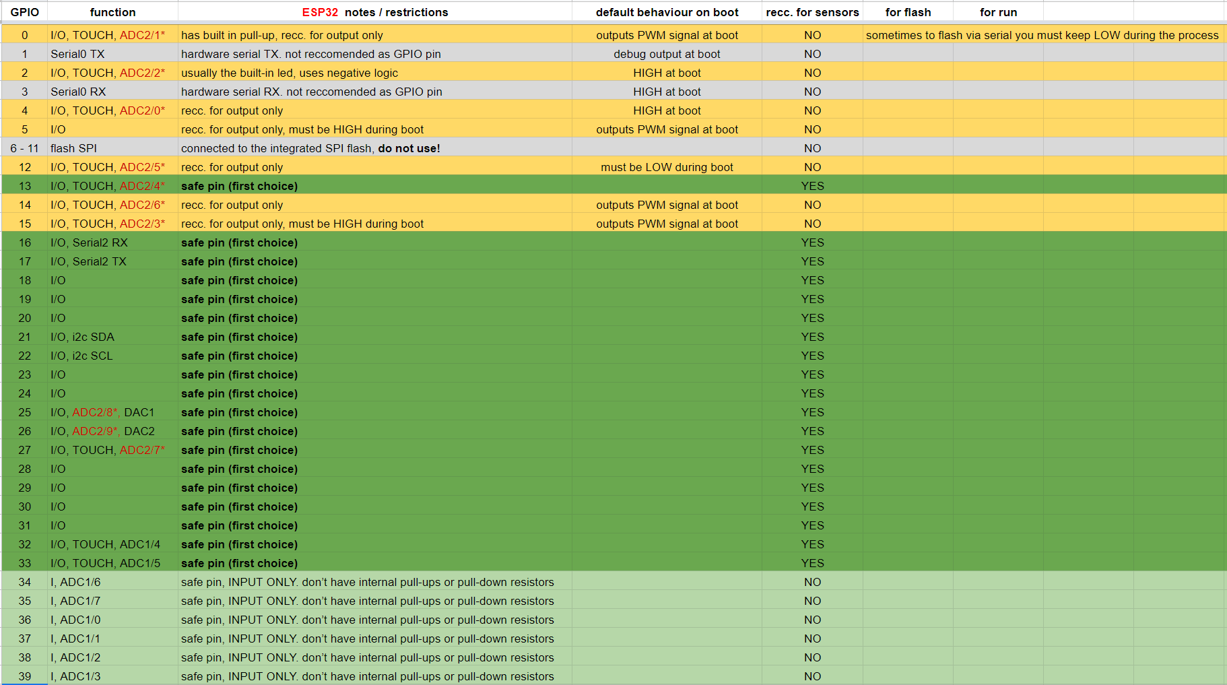Select the 'ESP32 notes / restrictions' header cell
Viewport: 1227px width, 685px height.
[375, 12]
